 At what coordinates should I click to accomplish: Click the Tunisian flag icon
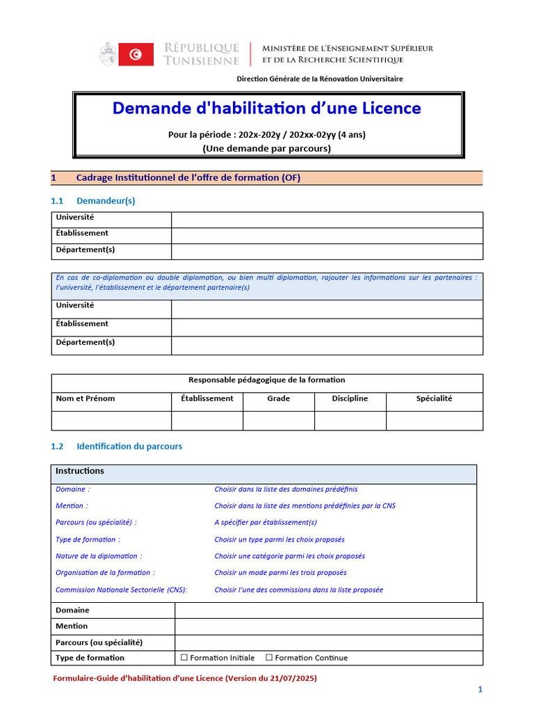click(136, 54)
